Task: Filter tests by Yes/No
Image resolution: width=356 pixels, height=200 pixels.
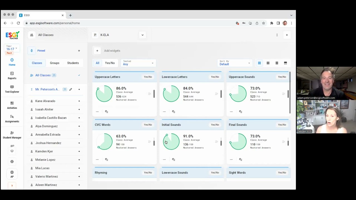Action: pos(110,63)
